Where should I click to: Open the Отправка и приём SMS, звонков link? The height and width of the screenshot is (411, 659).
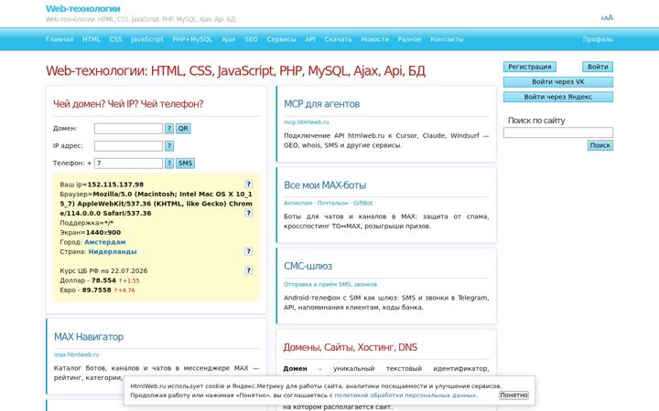(x=330, y=284)
